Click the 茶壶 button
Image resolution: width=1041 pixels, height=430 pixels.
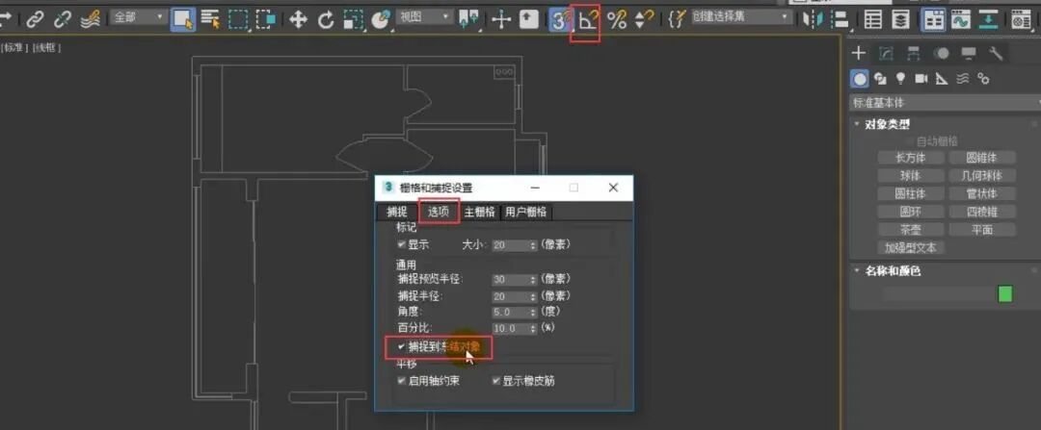coord(911,229)
